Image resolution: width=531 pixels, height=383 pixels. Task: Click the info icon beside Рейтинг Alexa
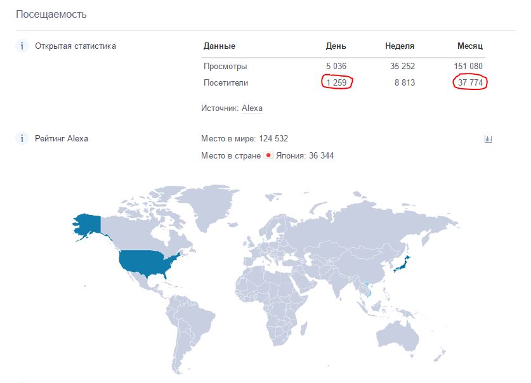pos(22,138)
